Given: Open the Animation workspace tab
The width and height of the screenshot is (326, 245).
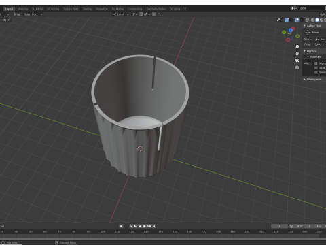Looking at the screenshot, I should [102, 9].
